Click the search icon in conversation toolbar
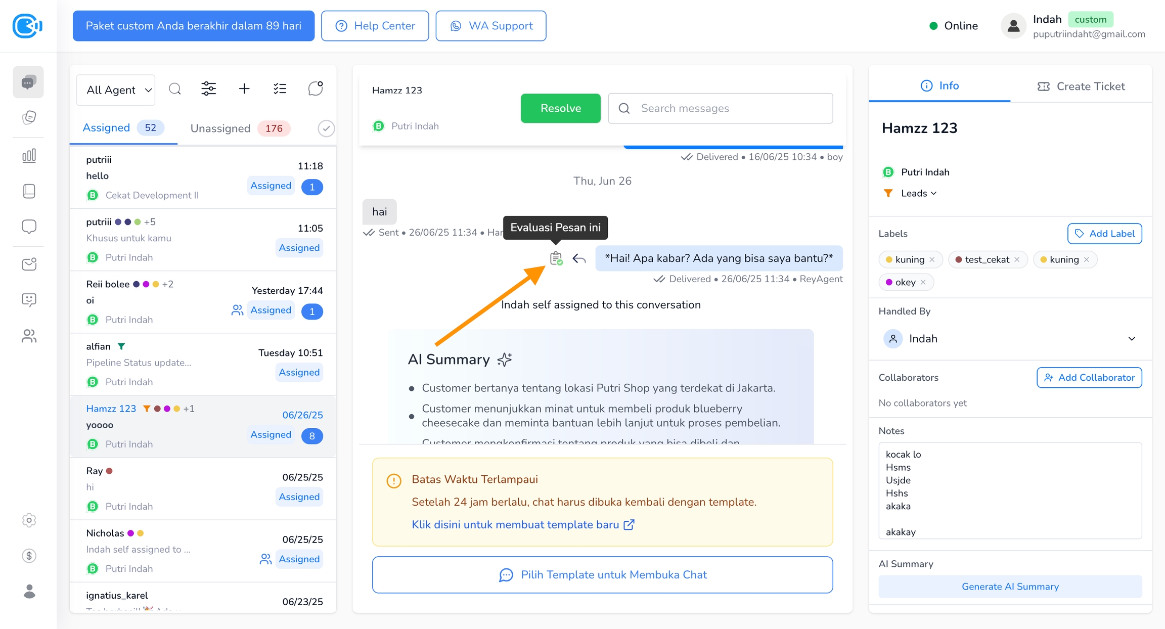This screenshot has width=1165, height=629. (x=175, y=89)
